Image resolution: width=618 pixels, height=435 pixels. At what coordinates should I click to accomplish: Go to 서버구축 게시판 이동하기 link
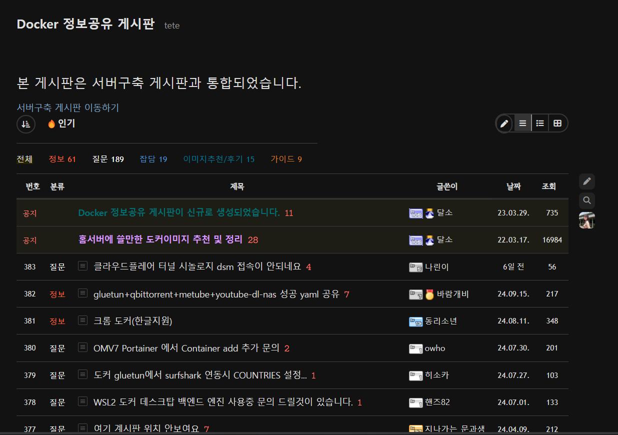68,107
